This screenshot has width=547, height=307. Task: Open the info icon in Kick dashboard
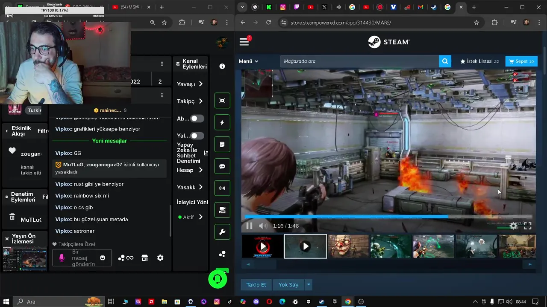(x=222, y=66)
